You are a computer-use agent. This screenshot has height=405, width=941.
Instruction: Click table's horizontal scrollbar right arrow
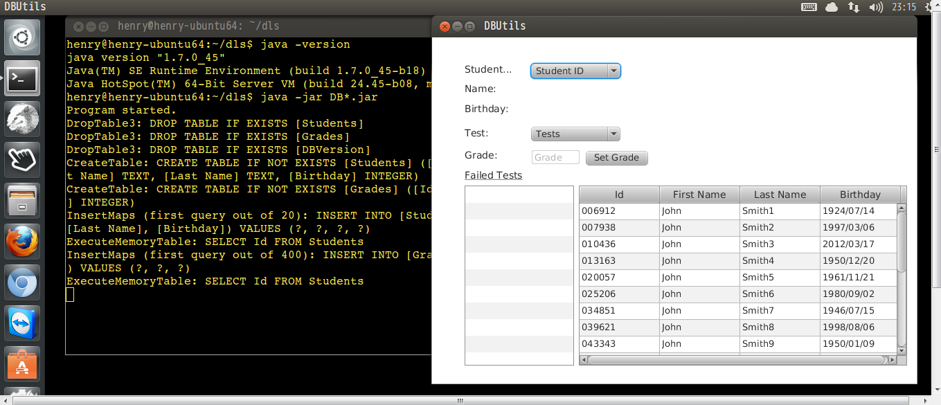point(893,360)
